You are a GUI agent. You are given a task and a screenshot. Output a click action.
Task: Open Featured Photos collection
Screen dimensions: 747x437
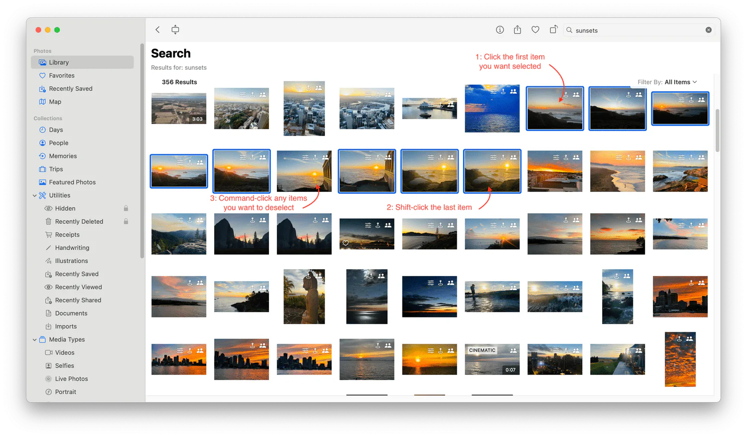coord(82,182)
